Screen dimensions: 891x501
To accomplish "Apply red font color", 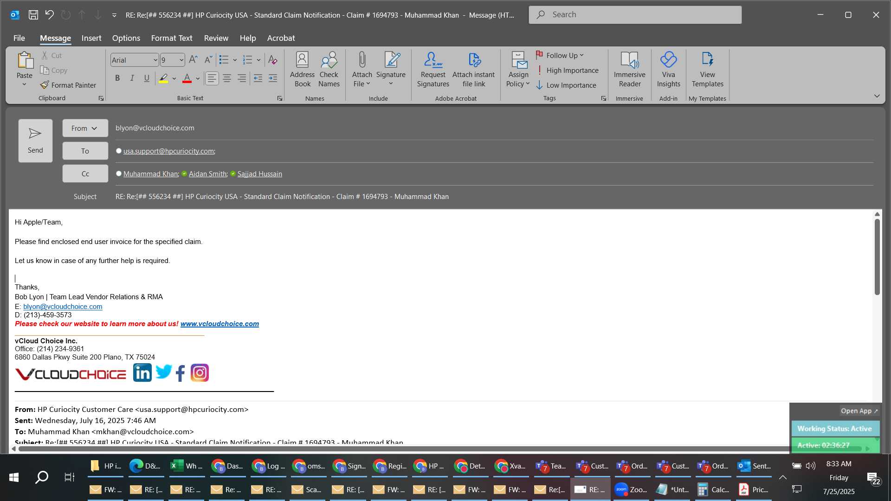I will point(187,78).
